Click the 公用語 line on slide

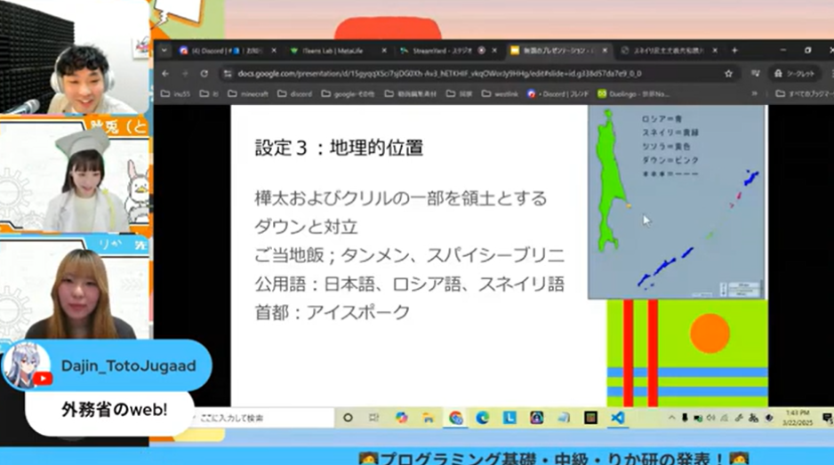(x=409, y=285)
